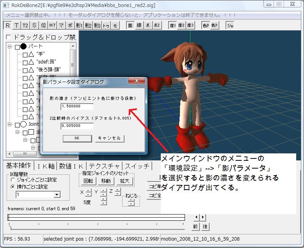The width and height of the screenshot is (304, 248).
Task: Select the S scale toolbar button
Action: click(34, 25)
